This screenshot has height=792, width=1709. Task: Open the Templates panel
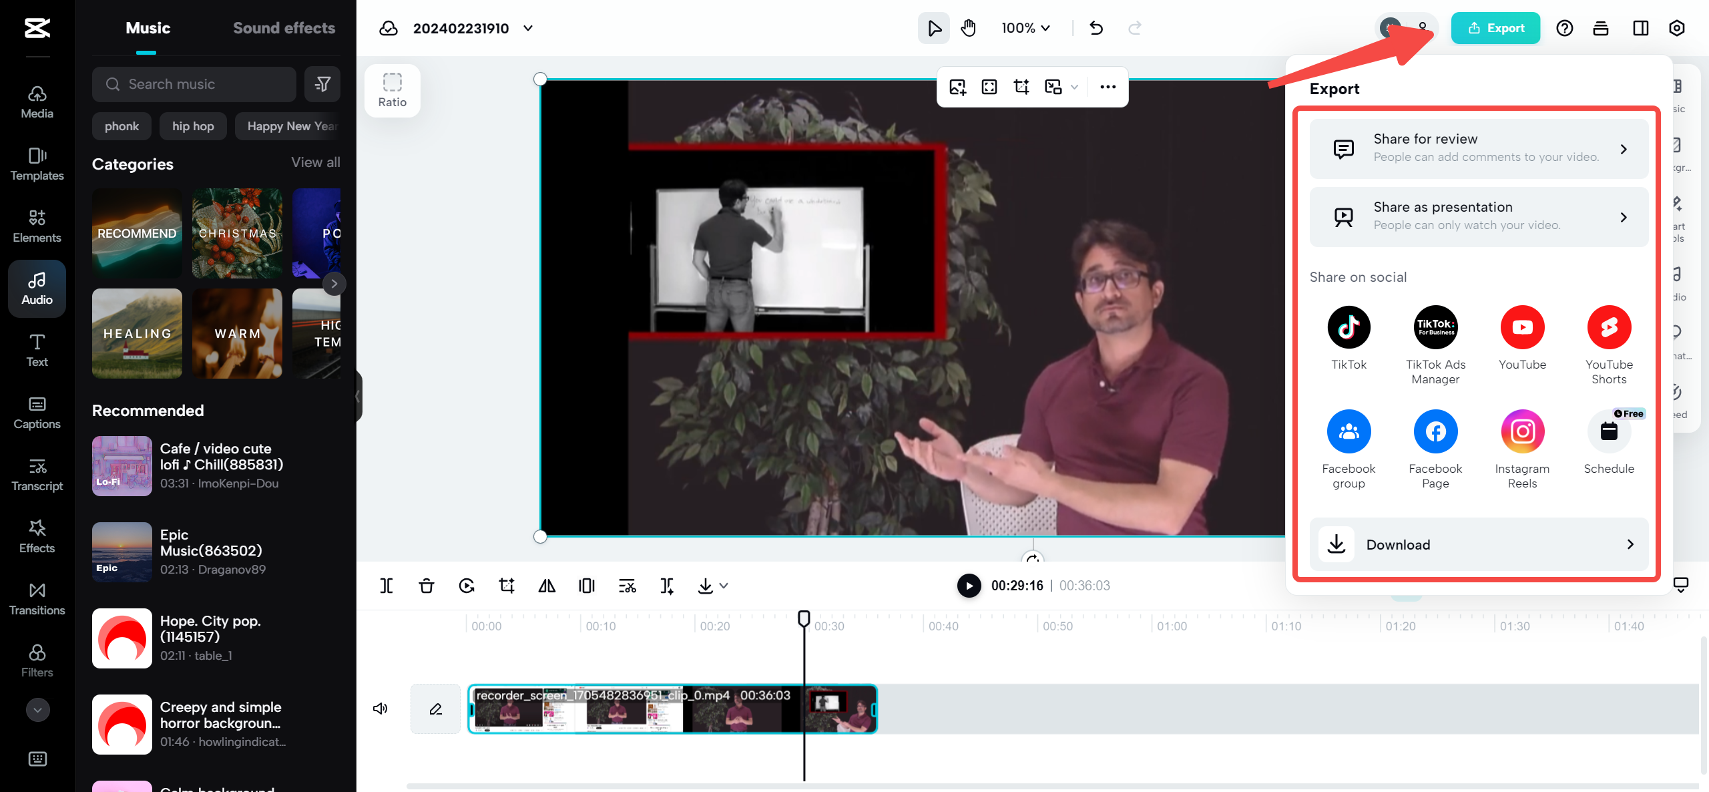pyautogui.click(x=37, y=164)
